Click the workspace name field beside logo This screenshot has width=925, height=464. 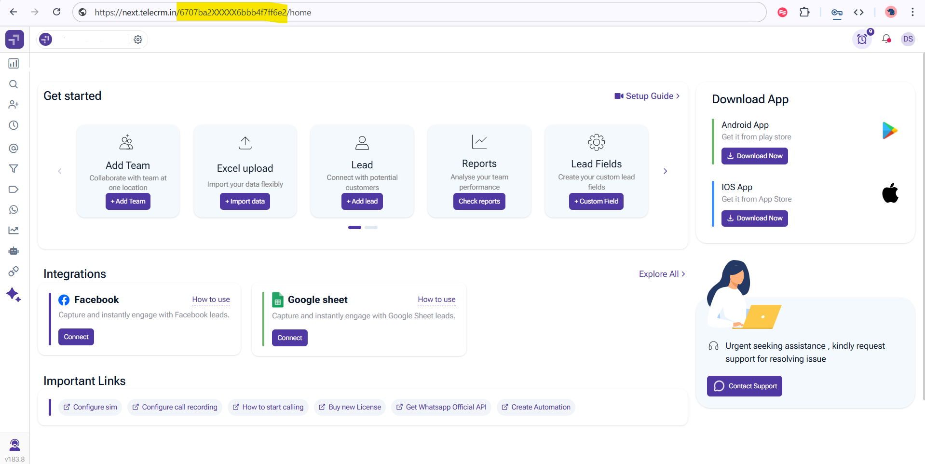tap(92, 40)
